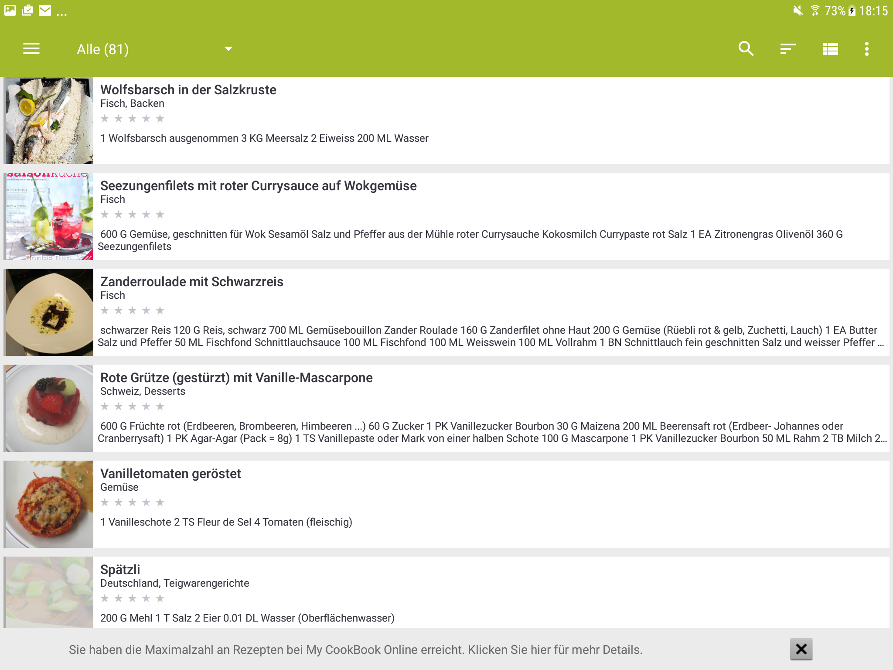Open the three-dot overflow menu

pos(866,49)
